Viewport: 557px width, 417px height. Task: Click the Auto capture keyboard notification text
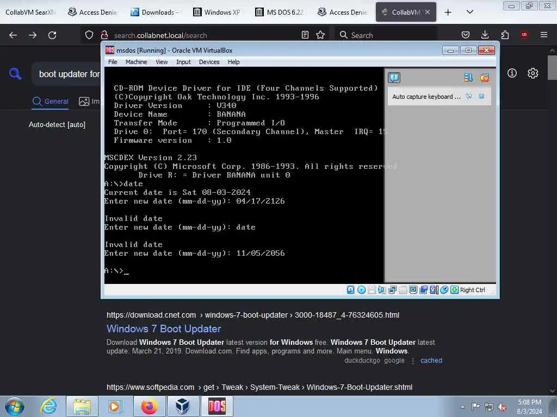(426, 97)
